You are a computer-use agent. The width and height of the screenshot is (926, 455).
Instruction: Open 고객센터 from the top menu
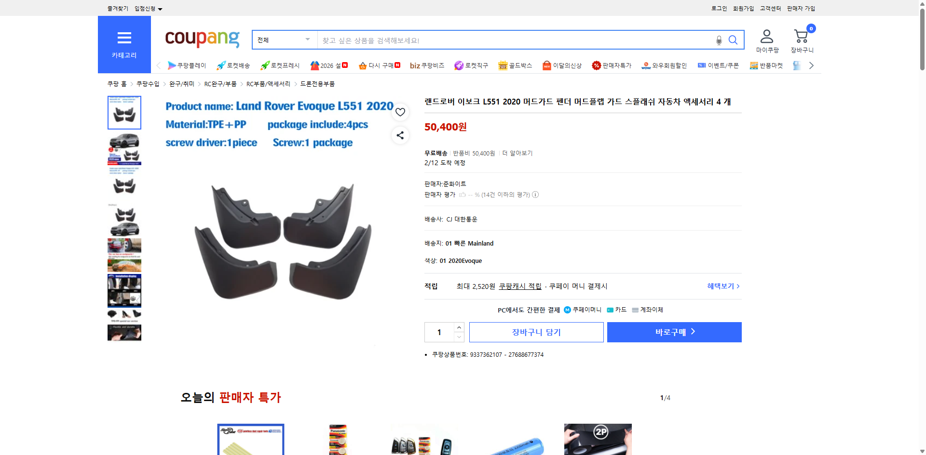point(770,8)
